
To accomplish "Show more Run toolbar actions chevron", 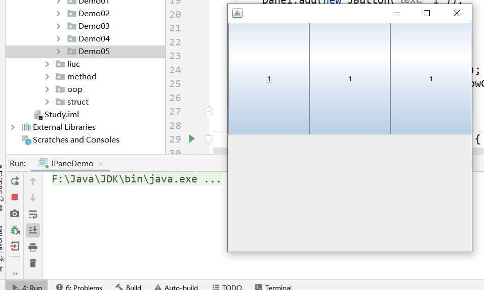I will (x=15, y=273).
